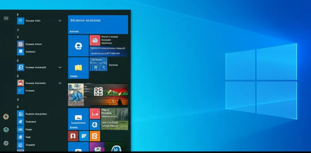Open the orange tile with B icon

(x=95, y=136)
